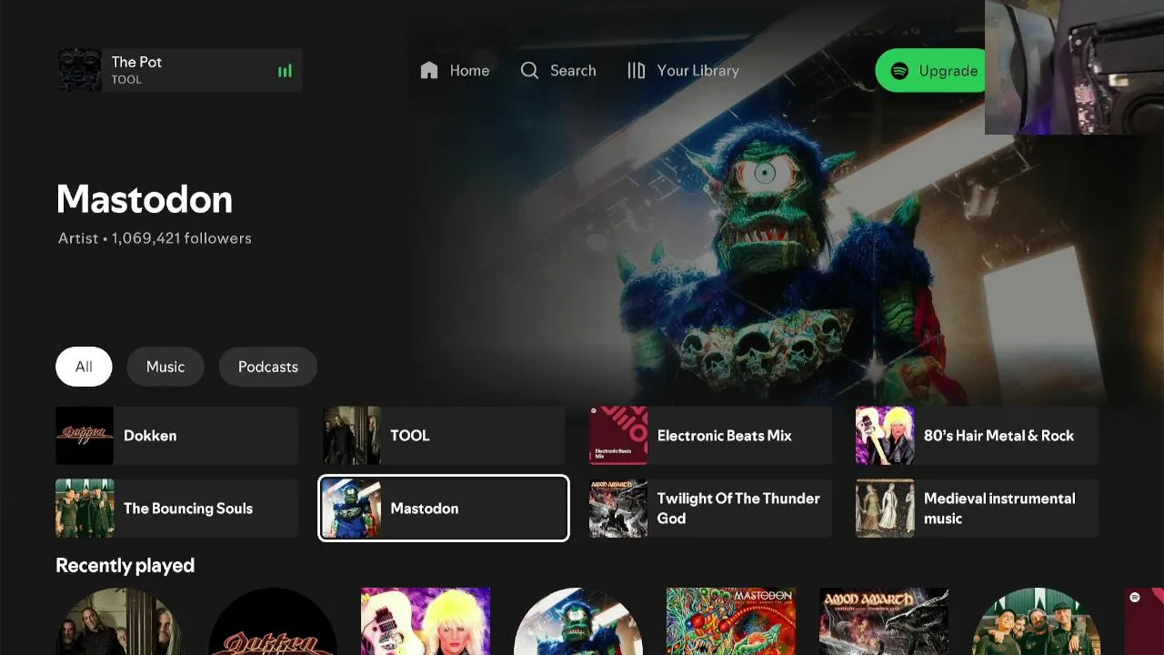Click the TOOL artist label under The Pot

tap(126, 80)
